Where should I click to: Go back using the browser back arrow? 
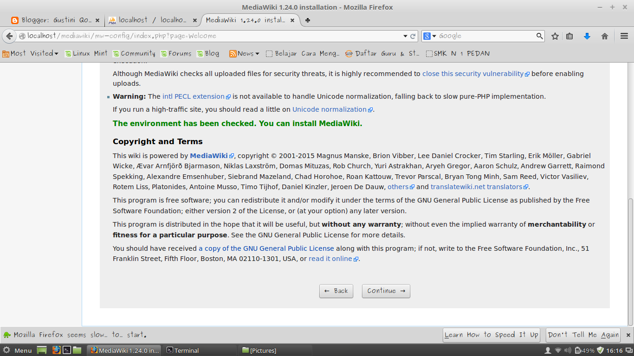coord(9,36)
